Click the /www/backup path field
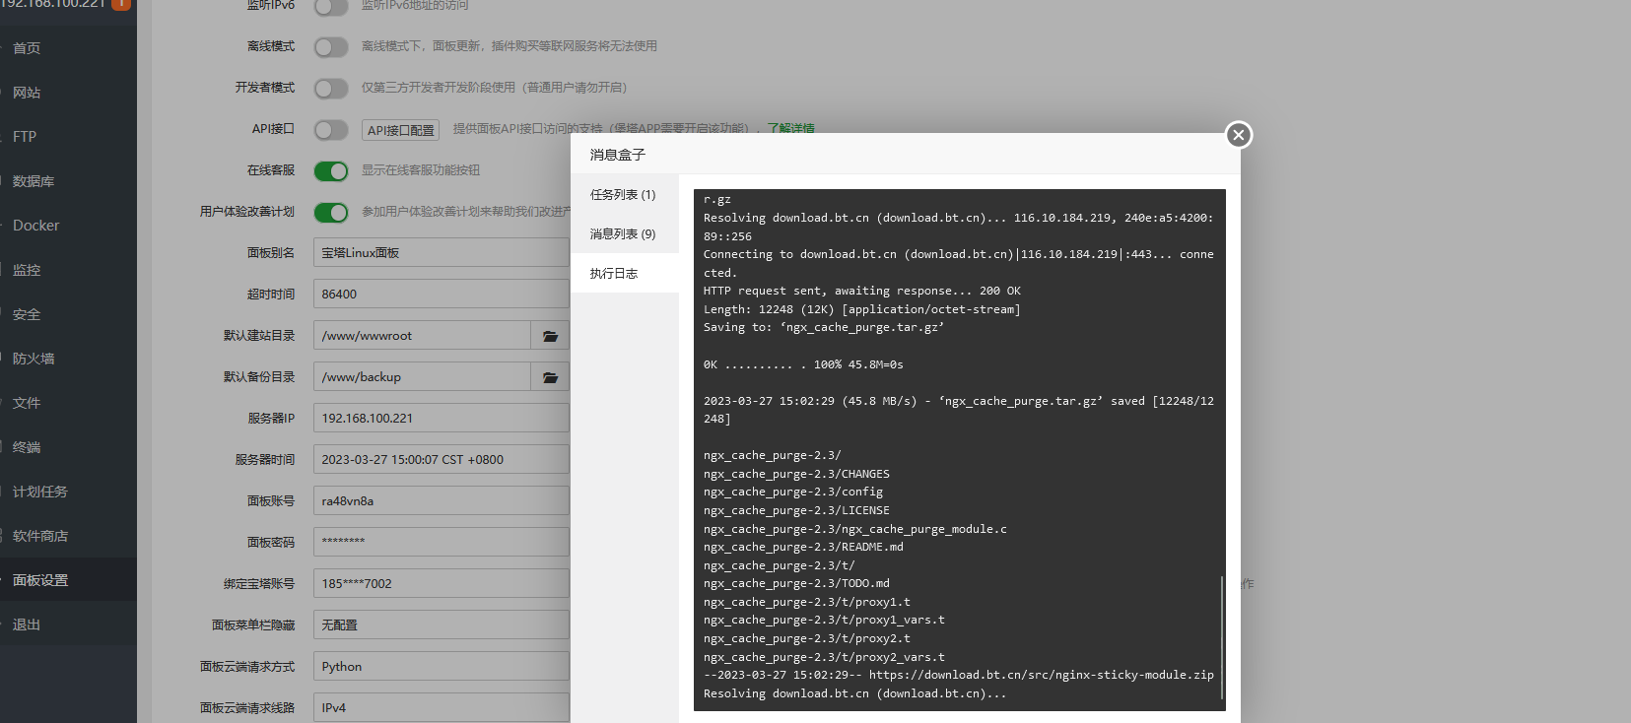The height and width of the screenshot is (723, 1631). (422, 377)
